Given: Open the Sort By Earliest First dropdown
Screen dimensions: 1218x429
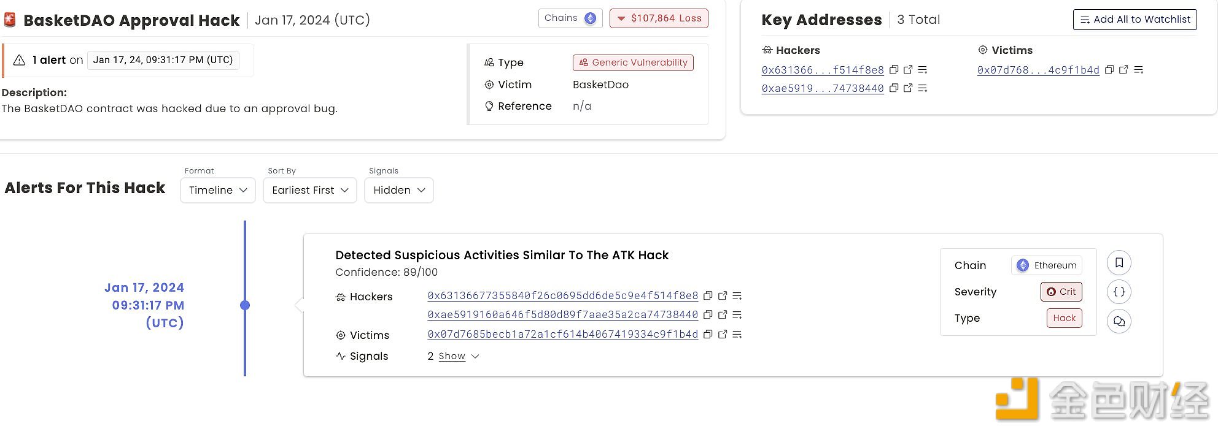Looking at the screenshot, I should coord(310,190).
